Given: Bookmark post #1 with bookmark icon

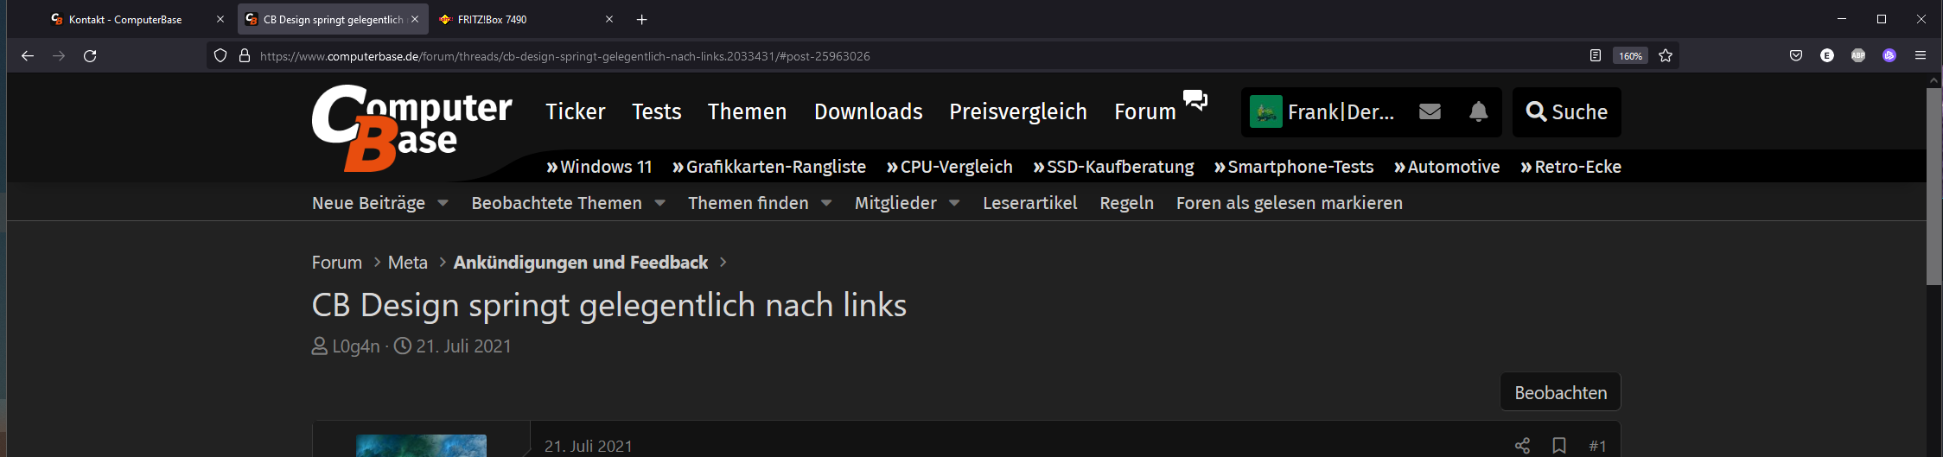Looking at the screenshot, I should tap(1558, 446).
